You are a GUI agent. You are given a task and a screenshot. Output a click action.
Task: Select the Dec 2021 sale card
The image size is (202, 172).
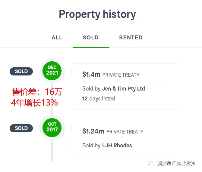[x=126, y=86]
